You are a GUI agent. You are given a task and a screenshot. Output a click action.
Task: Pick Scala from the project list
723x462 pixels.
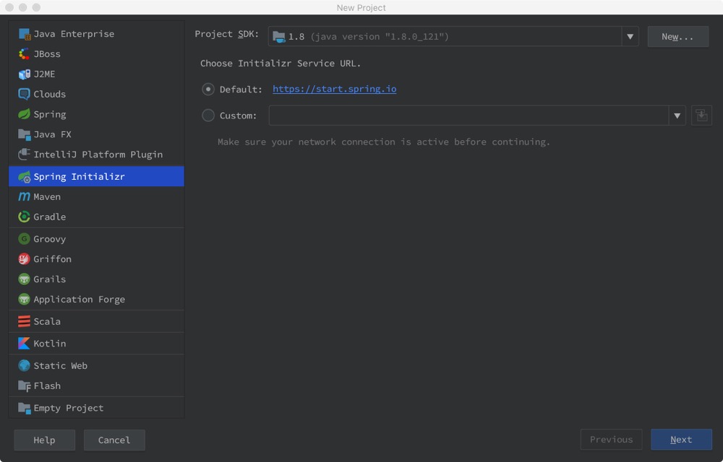pyautogui.click(x=96, y=321)
